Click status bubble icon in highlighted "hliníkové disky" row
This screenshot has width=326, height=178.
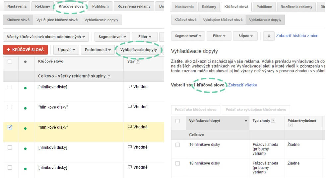point(130,127)
